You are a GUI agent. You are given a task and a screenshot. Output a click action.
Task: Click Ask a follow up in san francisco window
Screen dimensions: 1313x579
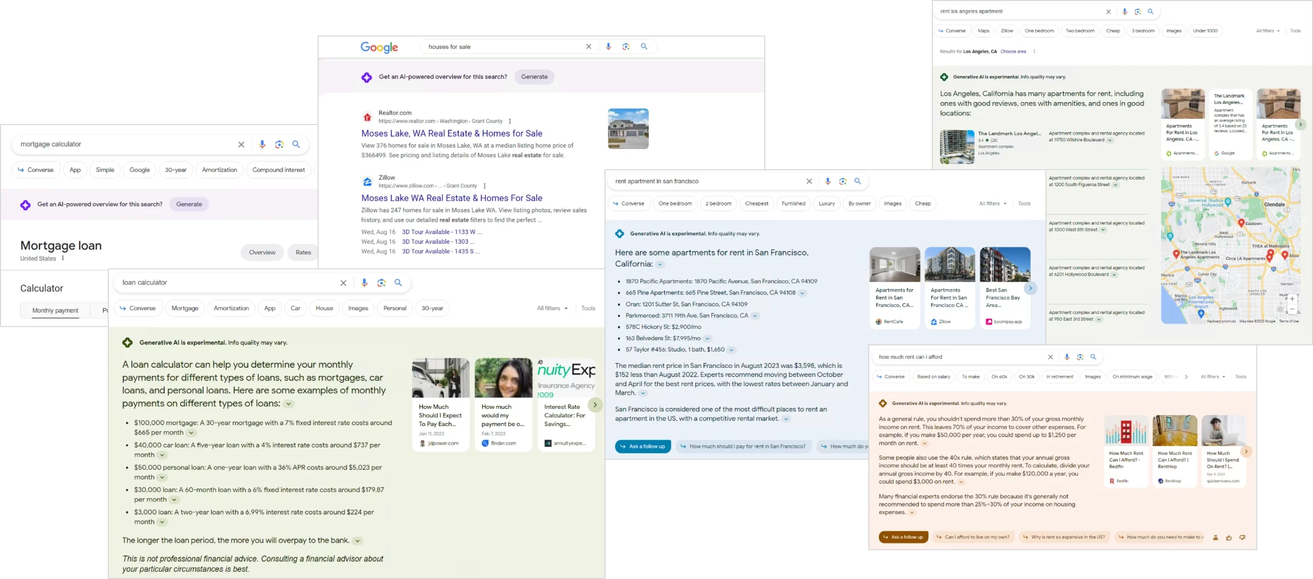coord(643,447)
